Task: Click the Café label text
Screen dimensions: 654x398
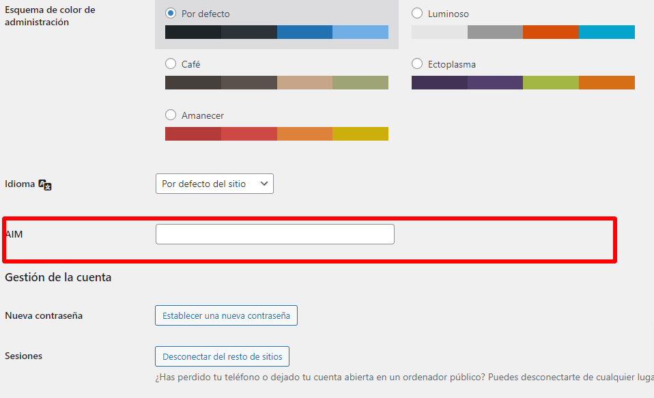Action: point(190,64)
